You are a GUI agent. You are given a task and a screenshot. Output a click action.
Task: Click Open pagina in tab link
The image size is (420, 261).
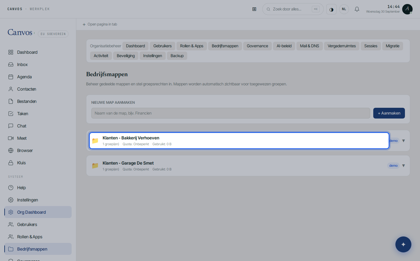click(x=100, y=24)
